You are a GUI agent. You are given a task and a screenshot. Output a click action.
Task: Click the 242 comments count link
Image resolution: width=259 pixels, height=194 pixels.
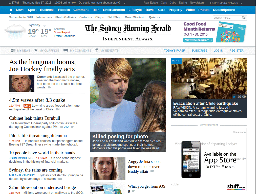(x=66, y=127)
